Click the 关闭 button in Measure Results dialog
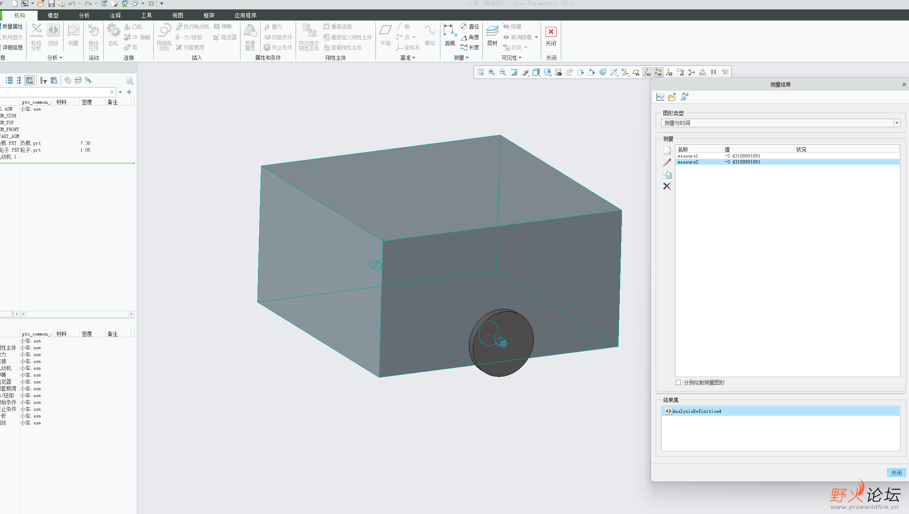Viewport: 909px width, 514px height. (x=896, y=473)
